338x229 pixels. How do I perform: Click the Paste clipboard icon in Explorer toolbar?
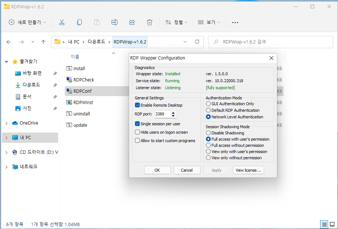coord(97,22)
